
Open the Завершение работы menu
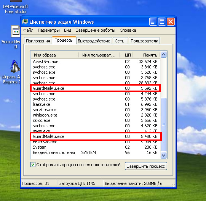tap(96, 30)
